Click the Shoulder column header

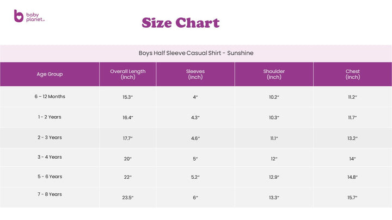tap(274, 74)
